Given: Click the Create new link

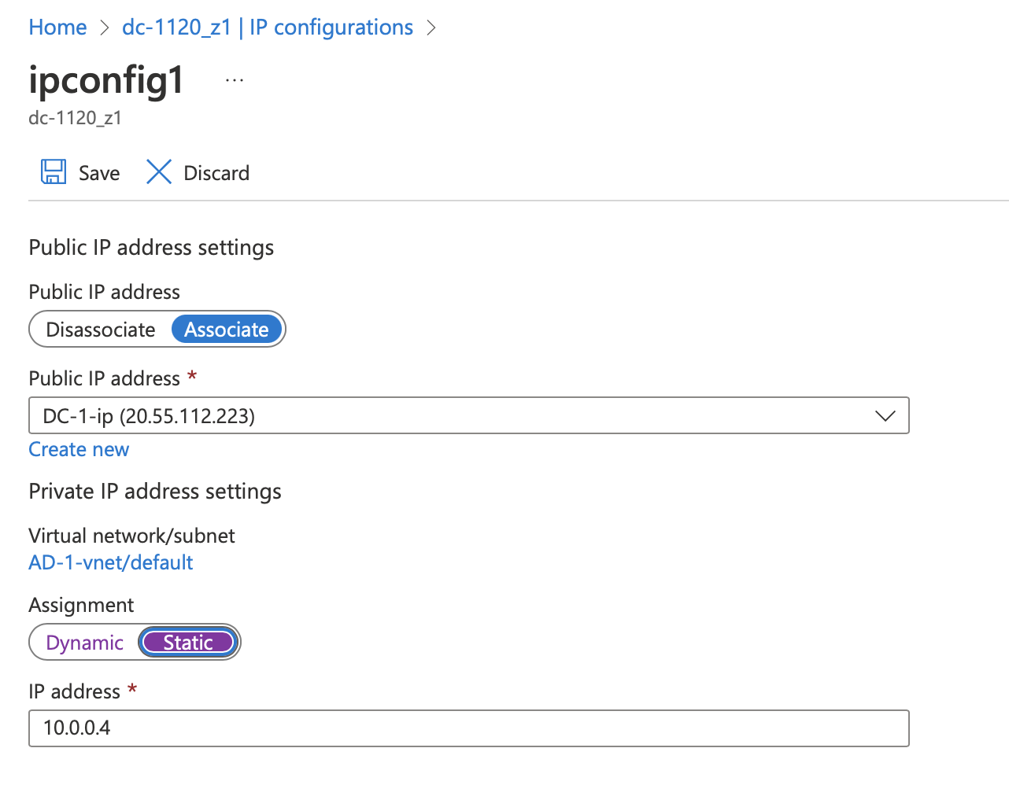Looking at the screenshot, I should [79, 449].
